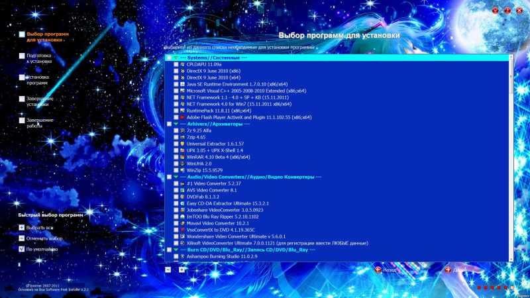
Task: Click the WinZip 15.5.9579 icon
Action: (x=183, y=170)
